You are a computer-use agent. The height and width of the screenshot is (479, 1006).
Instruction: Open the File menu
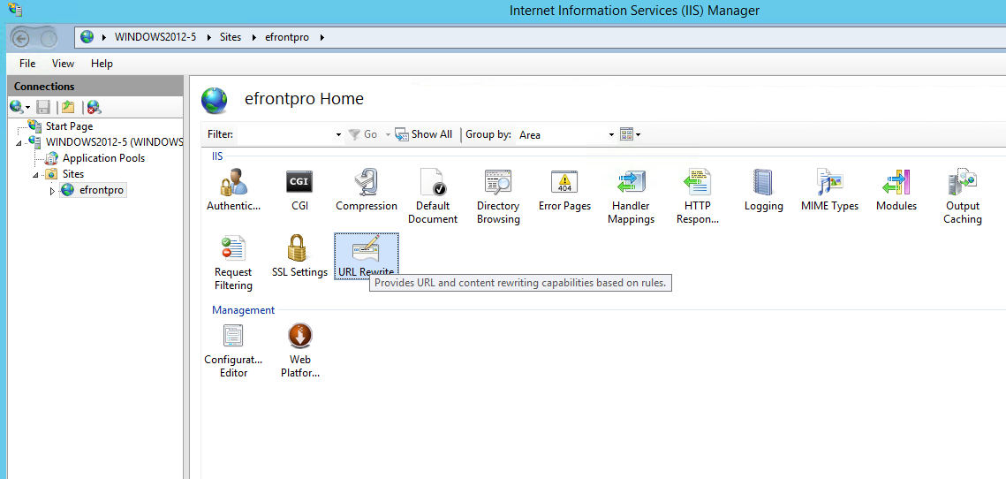[x=27, y=64]
